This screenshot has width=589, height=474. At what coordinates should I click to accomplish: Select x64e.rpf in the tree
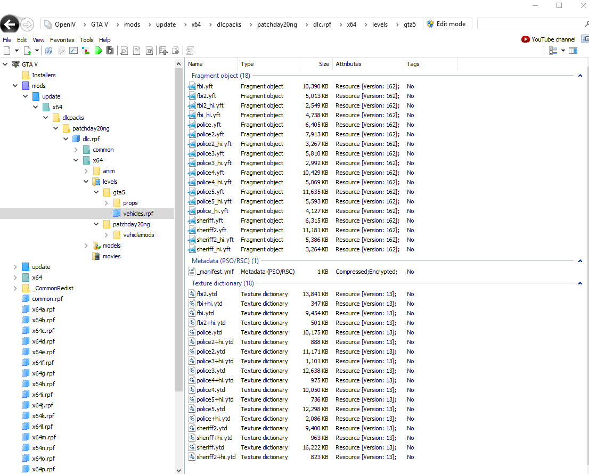pos(43,353)
